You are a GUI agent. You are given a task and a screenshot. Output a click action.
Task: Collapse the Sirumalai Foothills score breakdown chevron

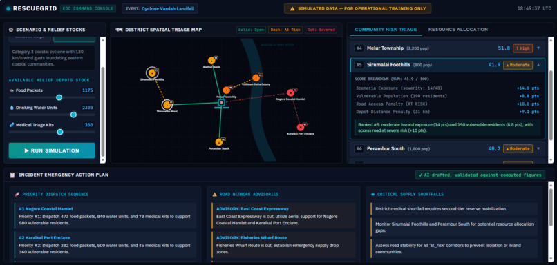538,65
